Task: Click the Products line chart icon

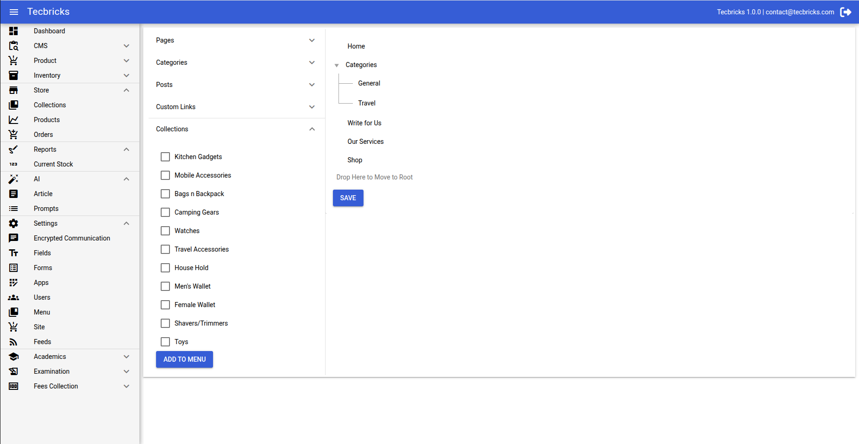Action: tap(13, 120)
